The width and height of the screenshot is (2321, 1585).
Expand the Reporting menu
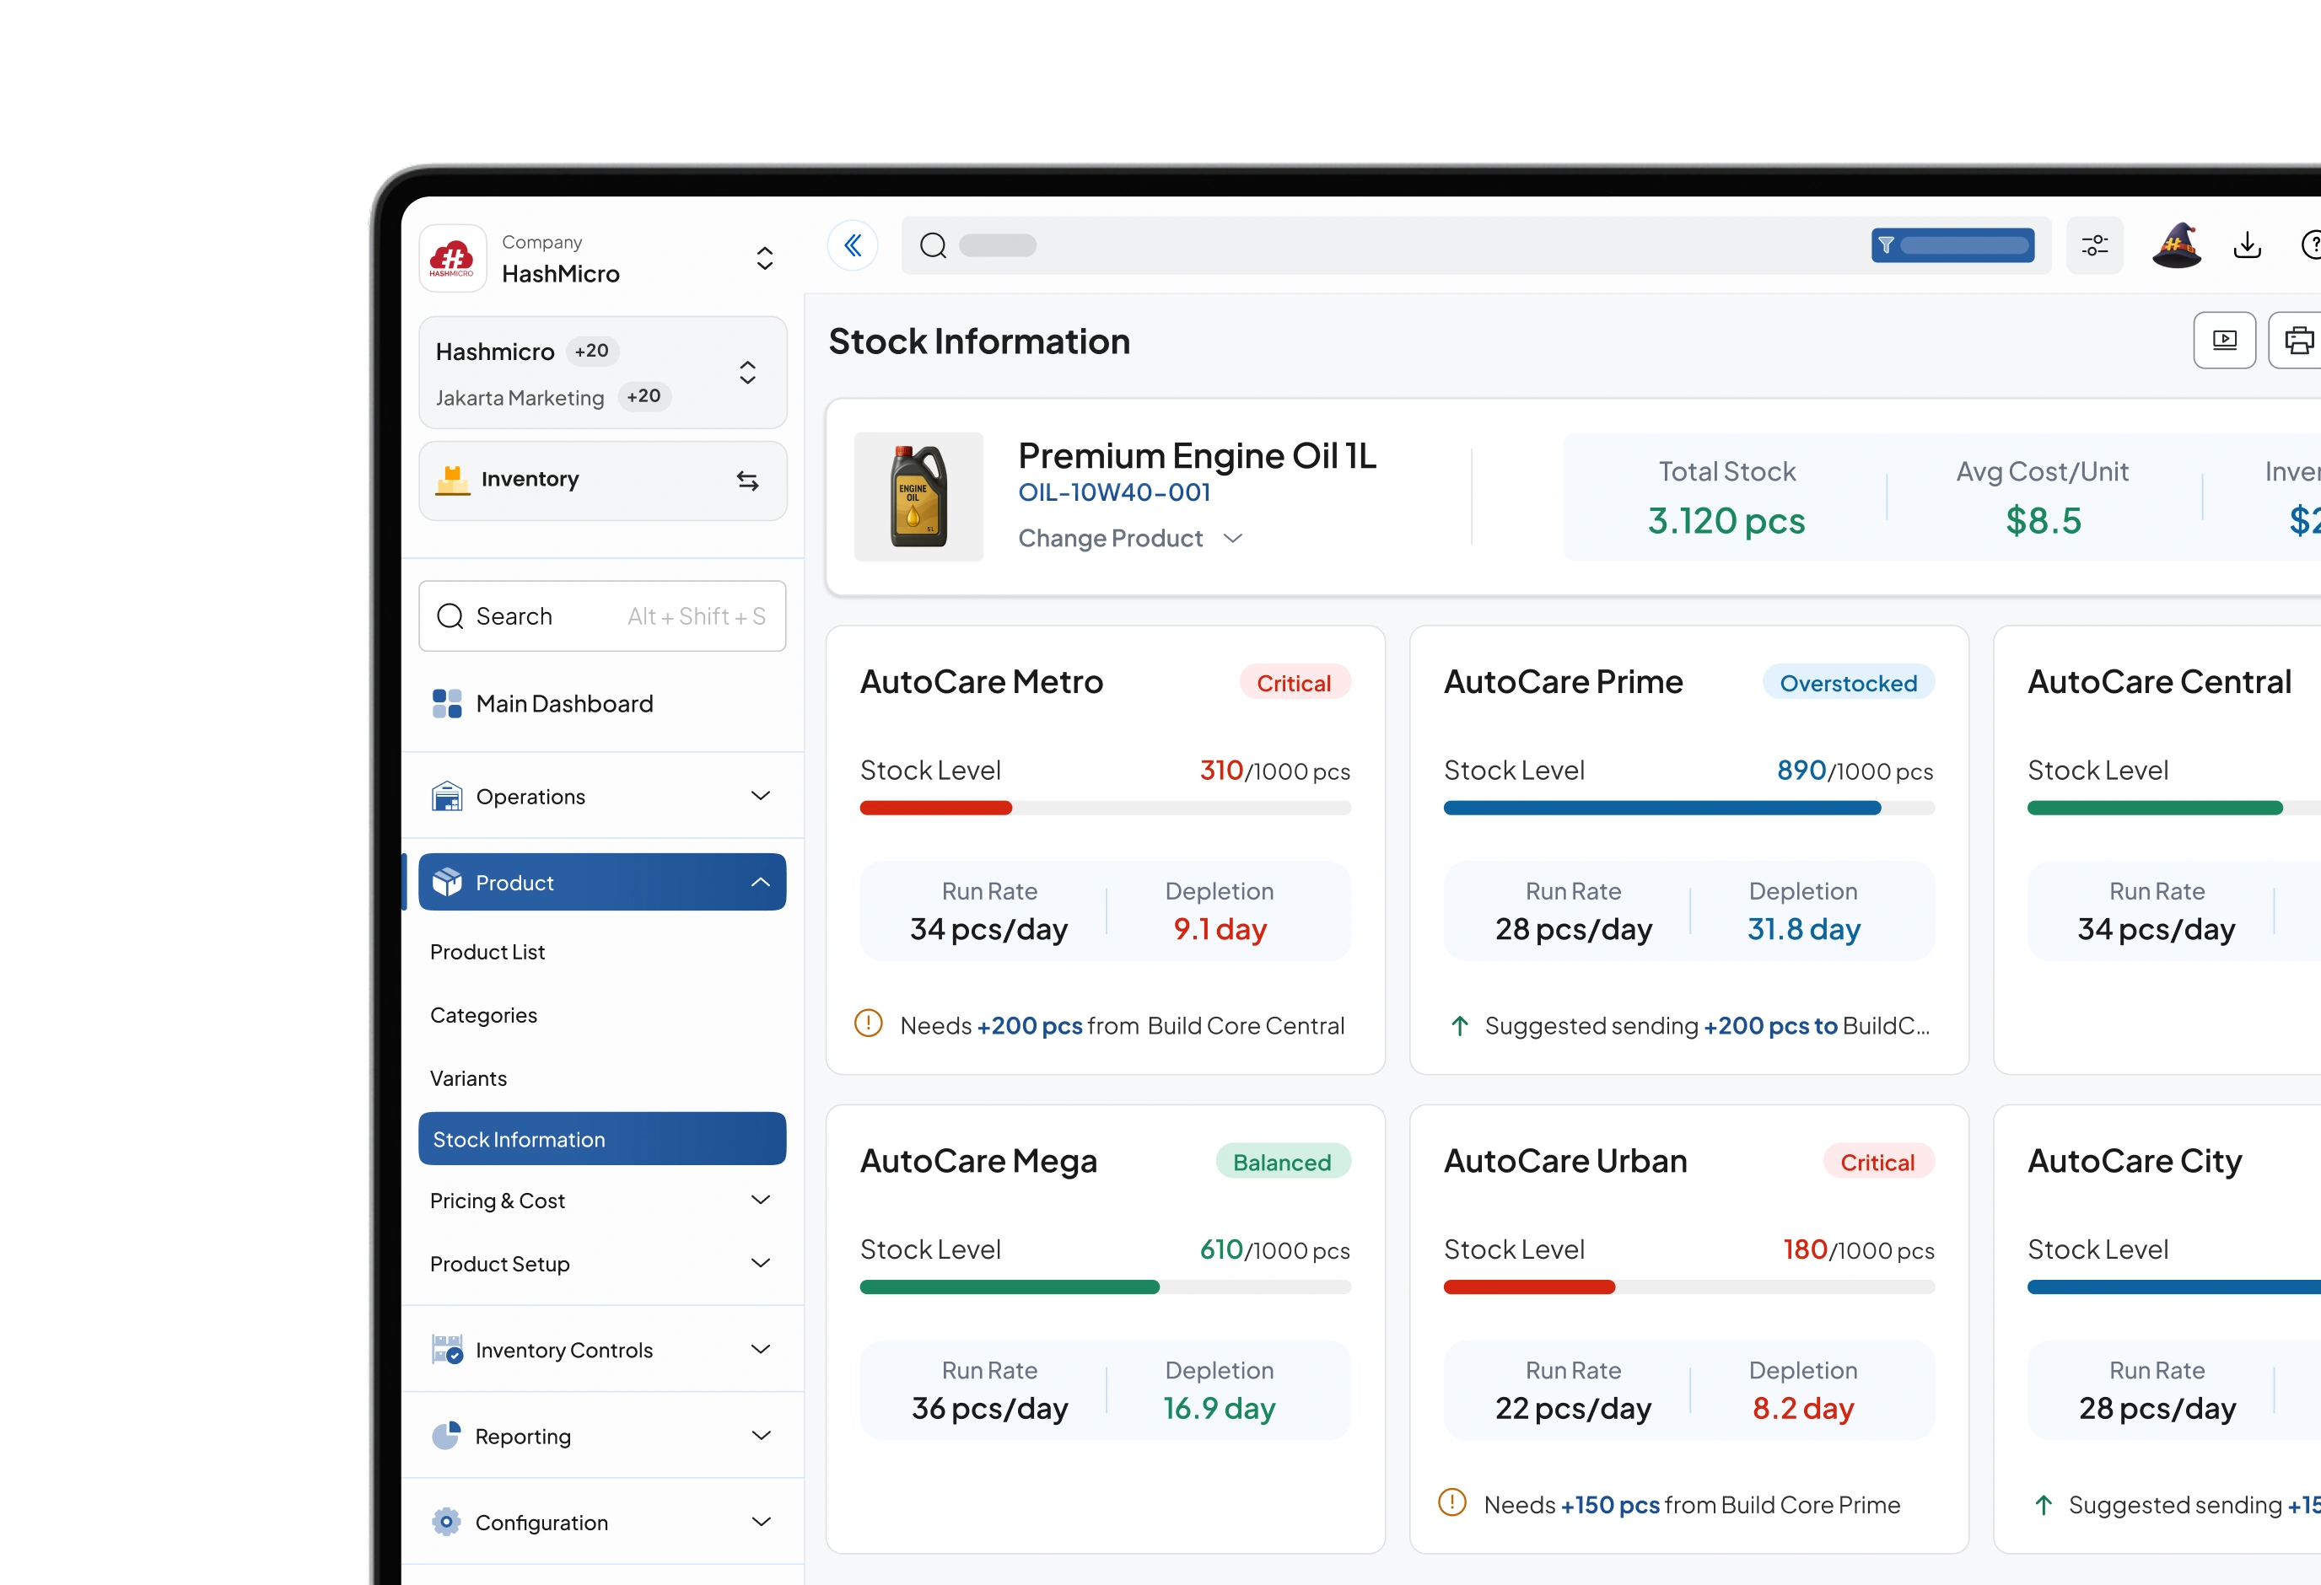click(760, 1435)
